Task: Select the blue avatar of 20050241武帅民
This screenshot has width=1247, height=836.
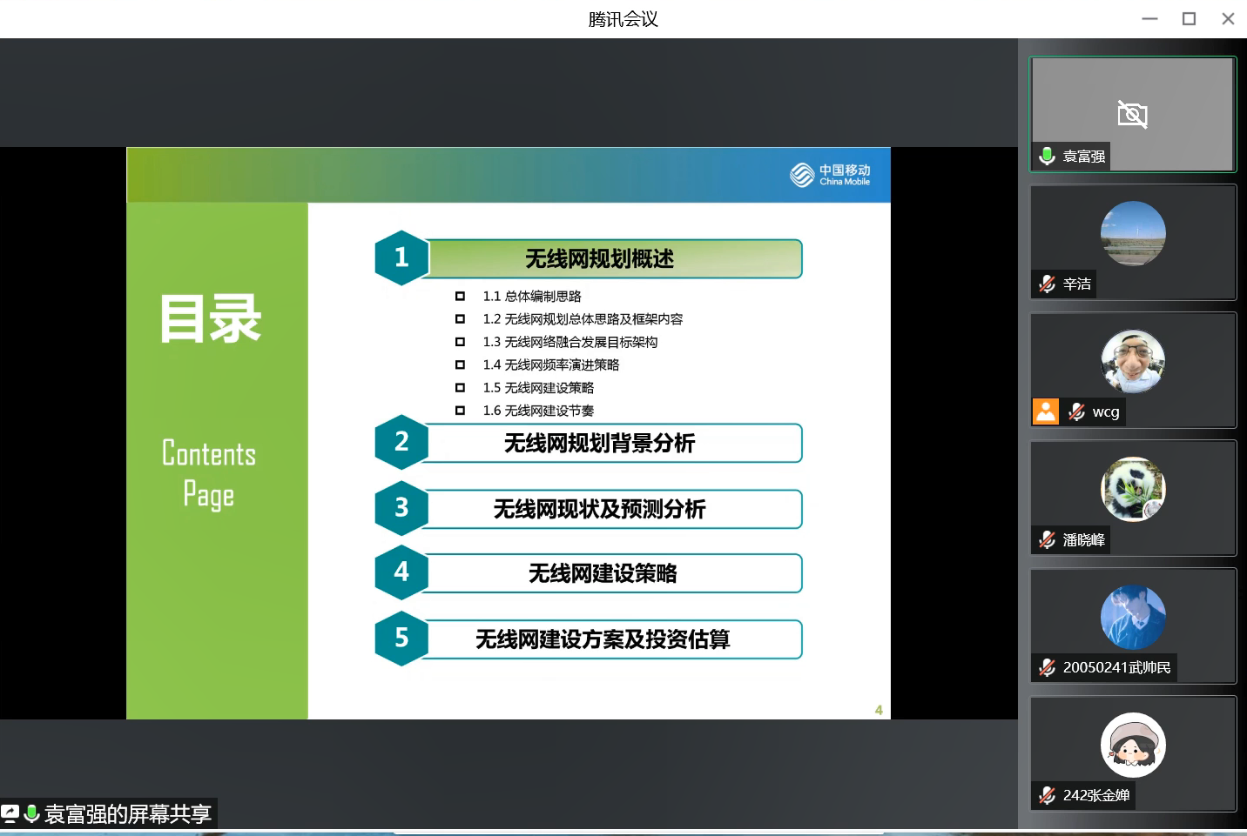Action: click(x=1132, y=617)
